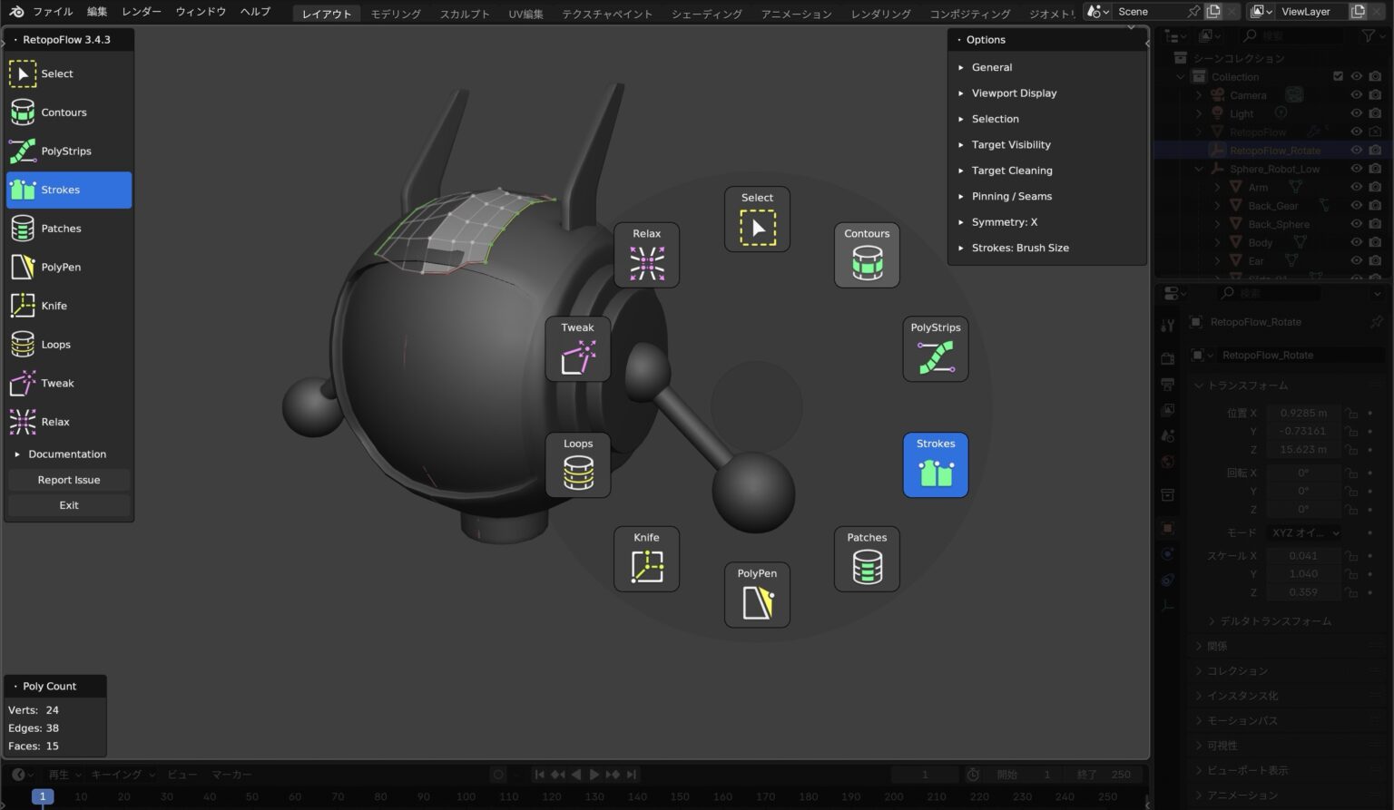
Task: Toggle the Collection checkbox in the outliner
Action: point(1338,77)
